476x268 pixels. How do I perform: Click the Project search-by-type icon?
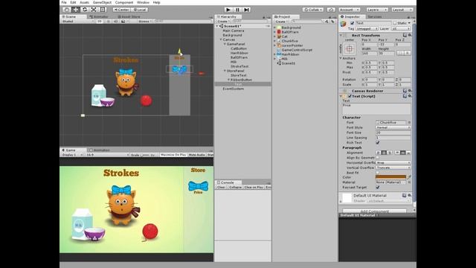(x=327, y=22)
